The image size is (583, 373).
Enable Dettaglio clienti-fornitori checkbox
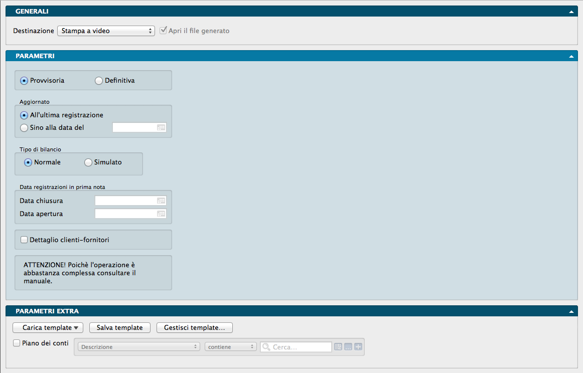coord(24,240)
